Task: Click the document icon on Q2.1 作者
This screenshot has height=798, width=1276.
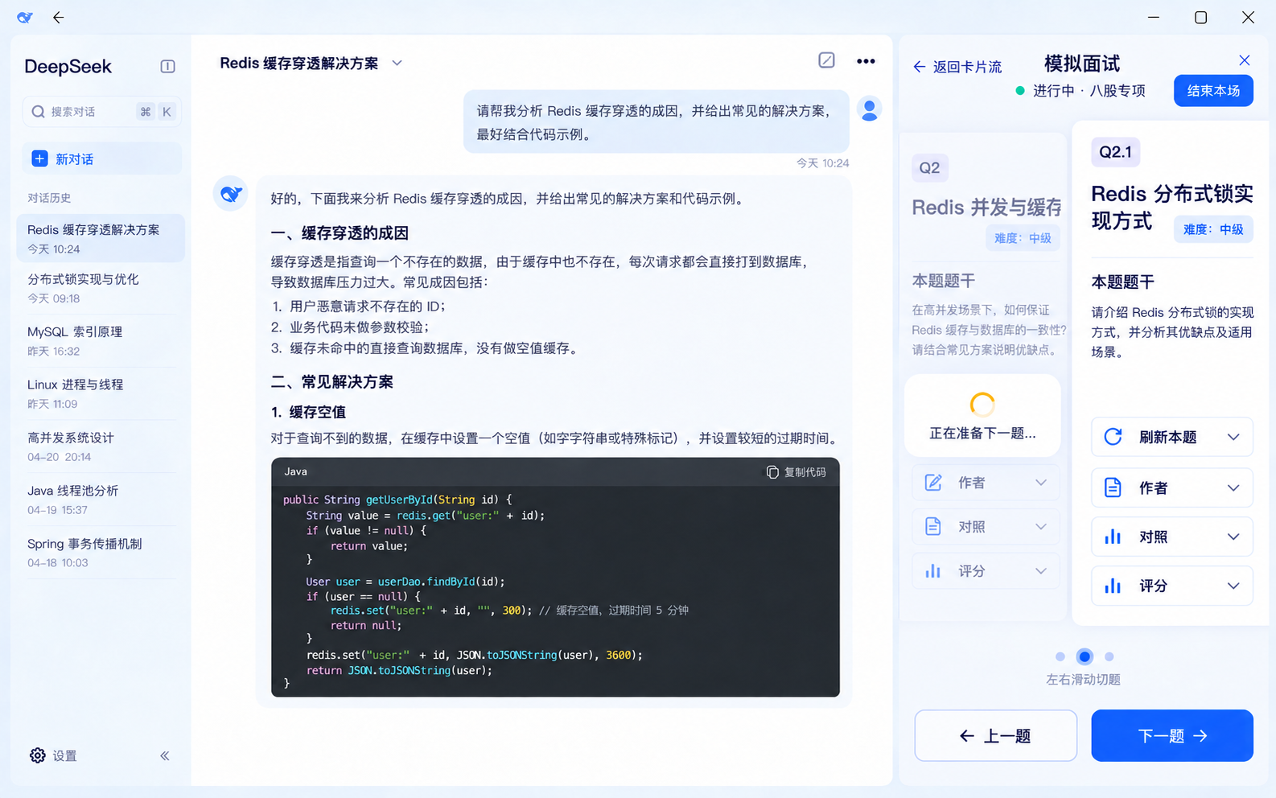Action: click(x=1113, y=487)
